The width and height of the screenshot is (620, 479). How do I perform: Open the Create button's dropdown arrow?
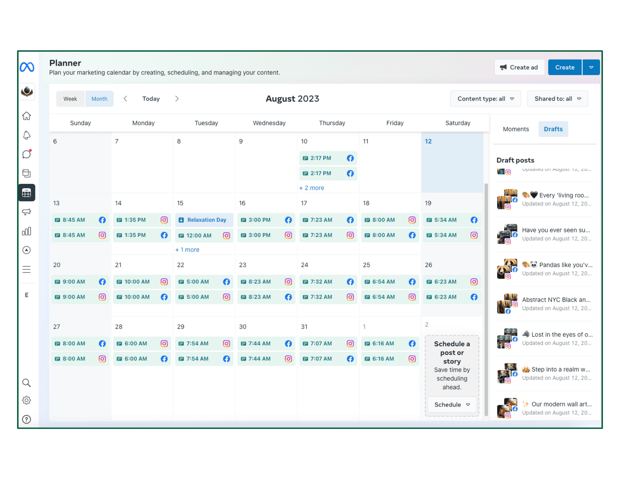(591, 67)
